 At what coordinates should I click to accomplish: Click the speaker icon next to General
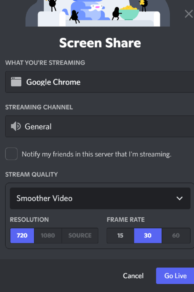tap(16, 126)
